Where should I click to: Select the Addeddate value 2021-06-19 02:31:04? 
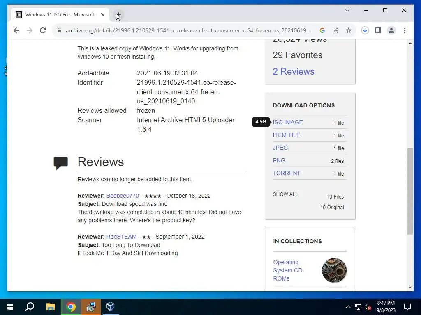167,73
